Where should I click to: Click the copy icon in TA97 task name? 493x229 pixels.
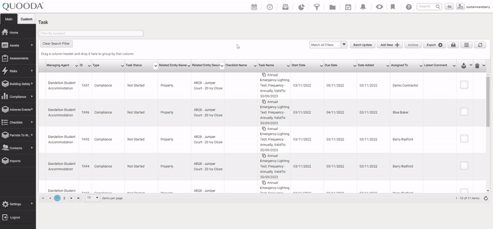[264, 74]
